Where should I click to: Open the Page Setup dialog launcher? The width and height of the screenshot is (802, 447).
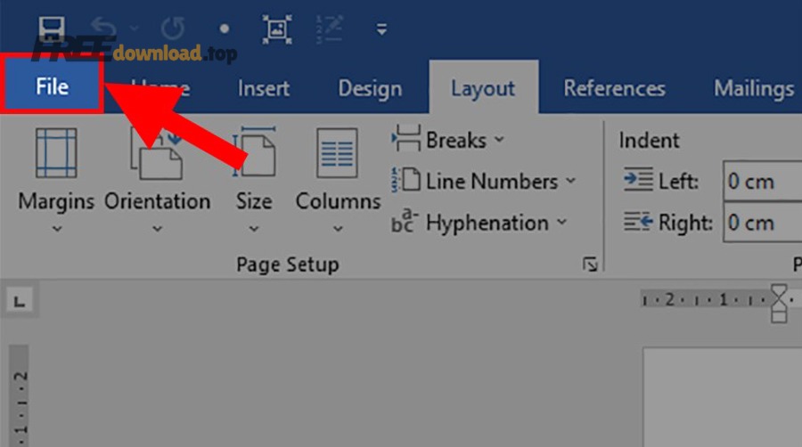590,264
